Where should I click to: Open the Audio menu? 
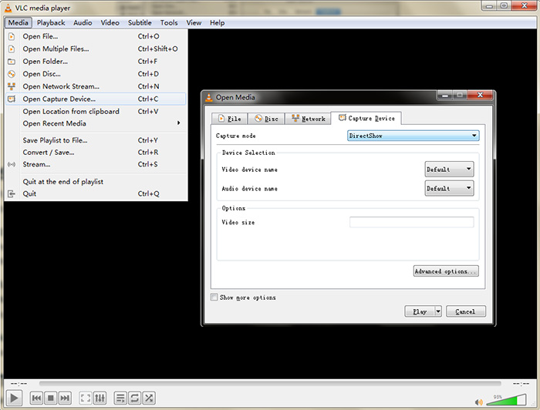83,22
